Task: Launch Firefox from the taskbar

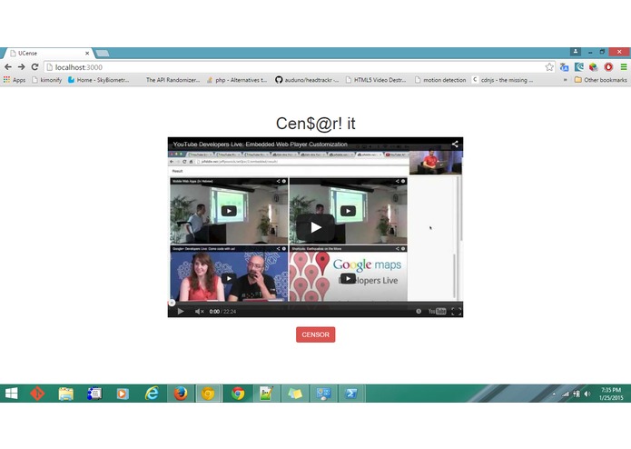Action: tap(181, 394)
